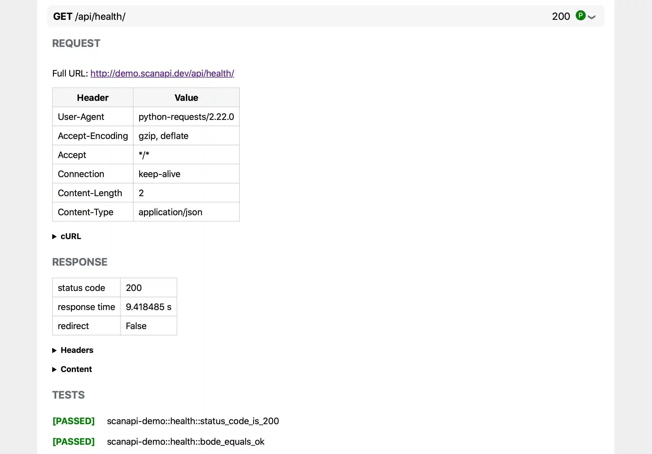This screenshot has width=652, height=454.
Task: Select the TESTS section heading
Action: pyautogui.click(x=68, y=395)
